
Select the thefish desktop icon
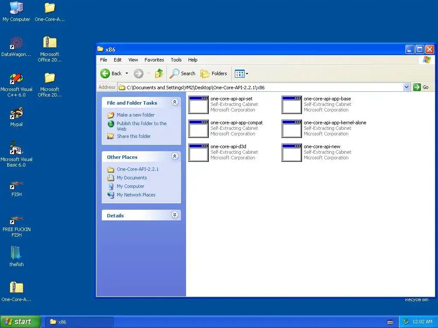(16, 256)
